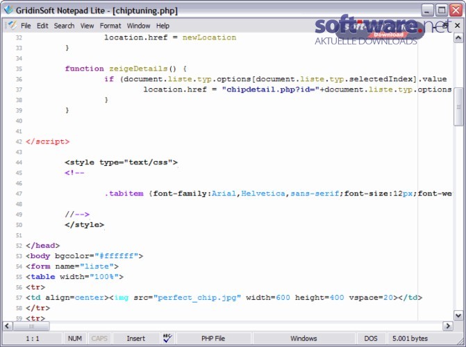Viewport: 466px width, 347px height.
Task: Click the <table width="100%"> line
Action: [x=74, y=277]
